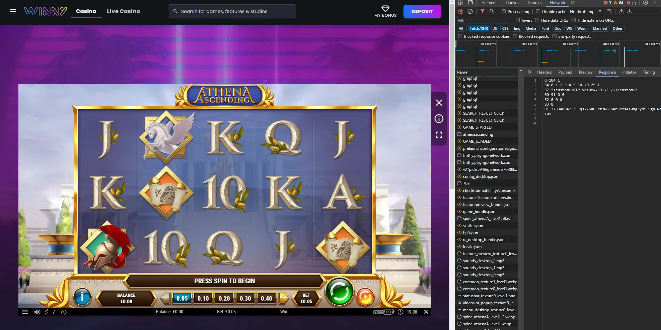The width and height of the screenshot is (661, 330).
Task: Open network search magnifier
Action: 492,11
